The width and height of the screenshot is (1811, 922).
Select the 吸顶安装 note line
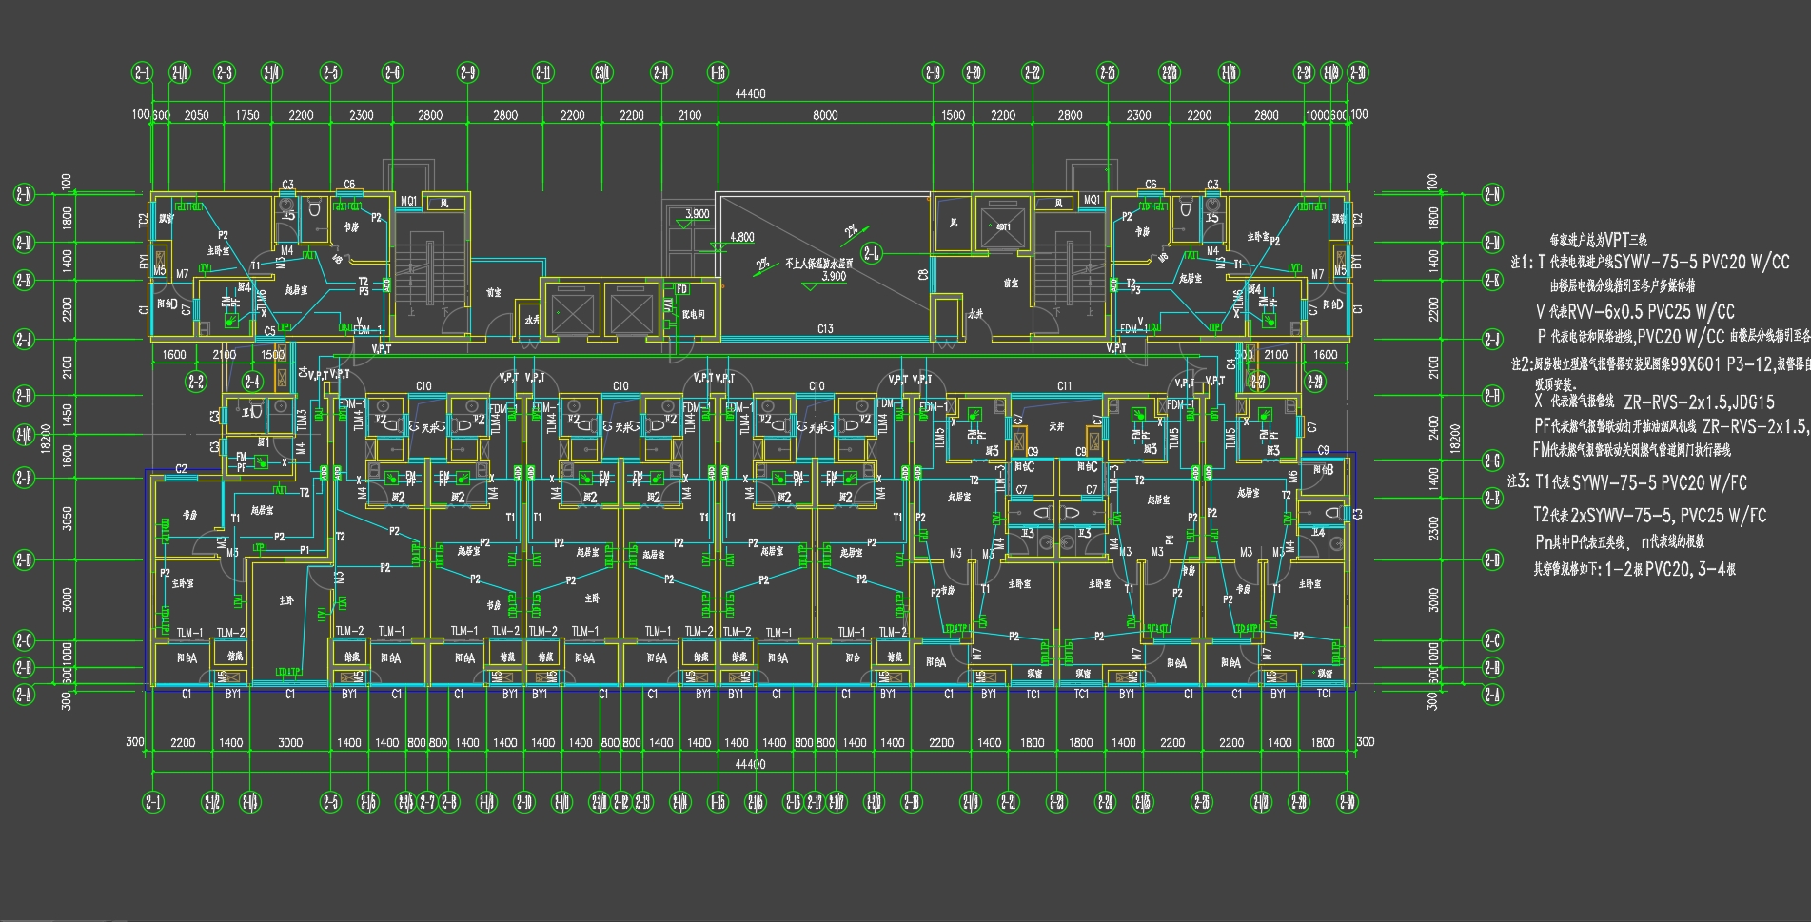point(1555,384)
